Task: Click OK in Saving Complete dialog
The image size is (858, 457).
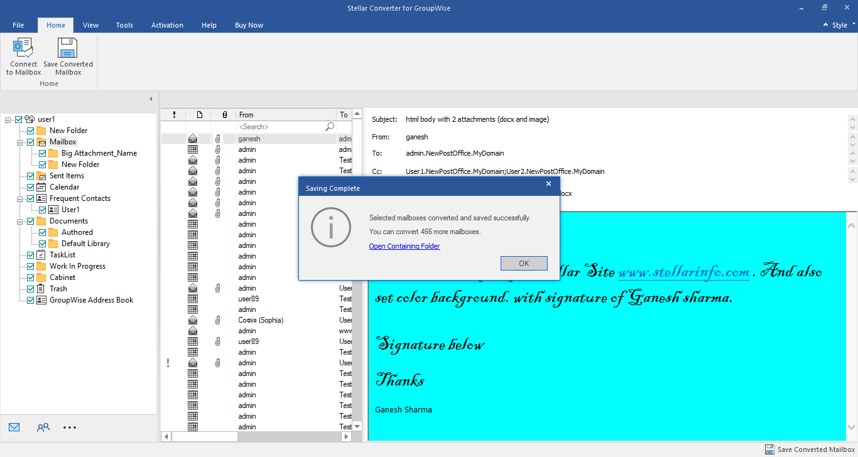Action: point(524,263)
